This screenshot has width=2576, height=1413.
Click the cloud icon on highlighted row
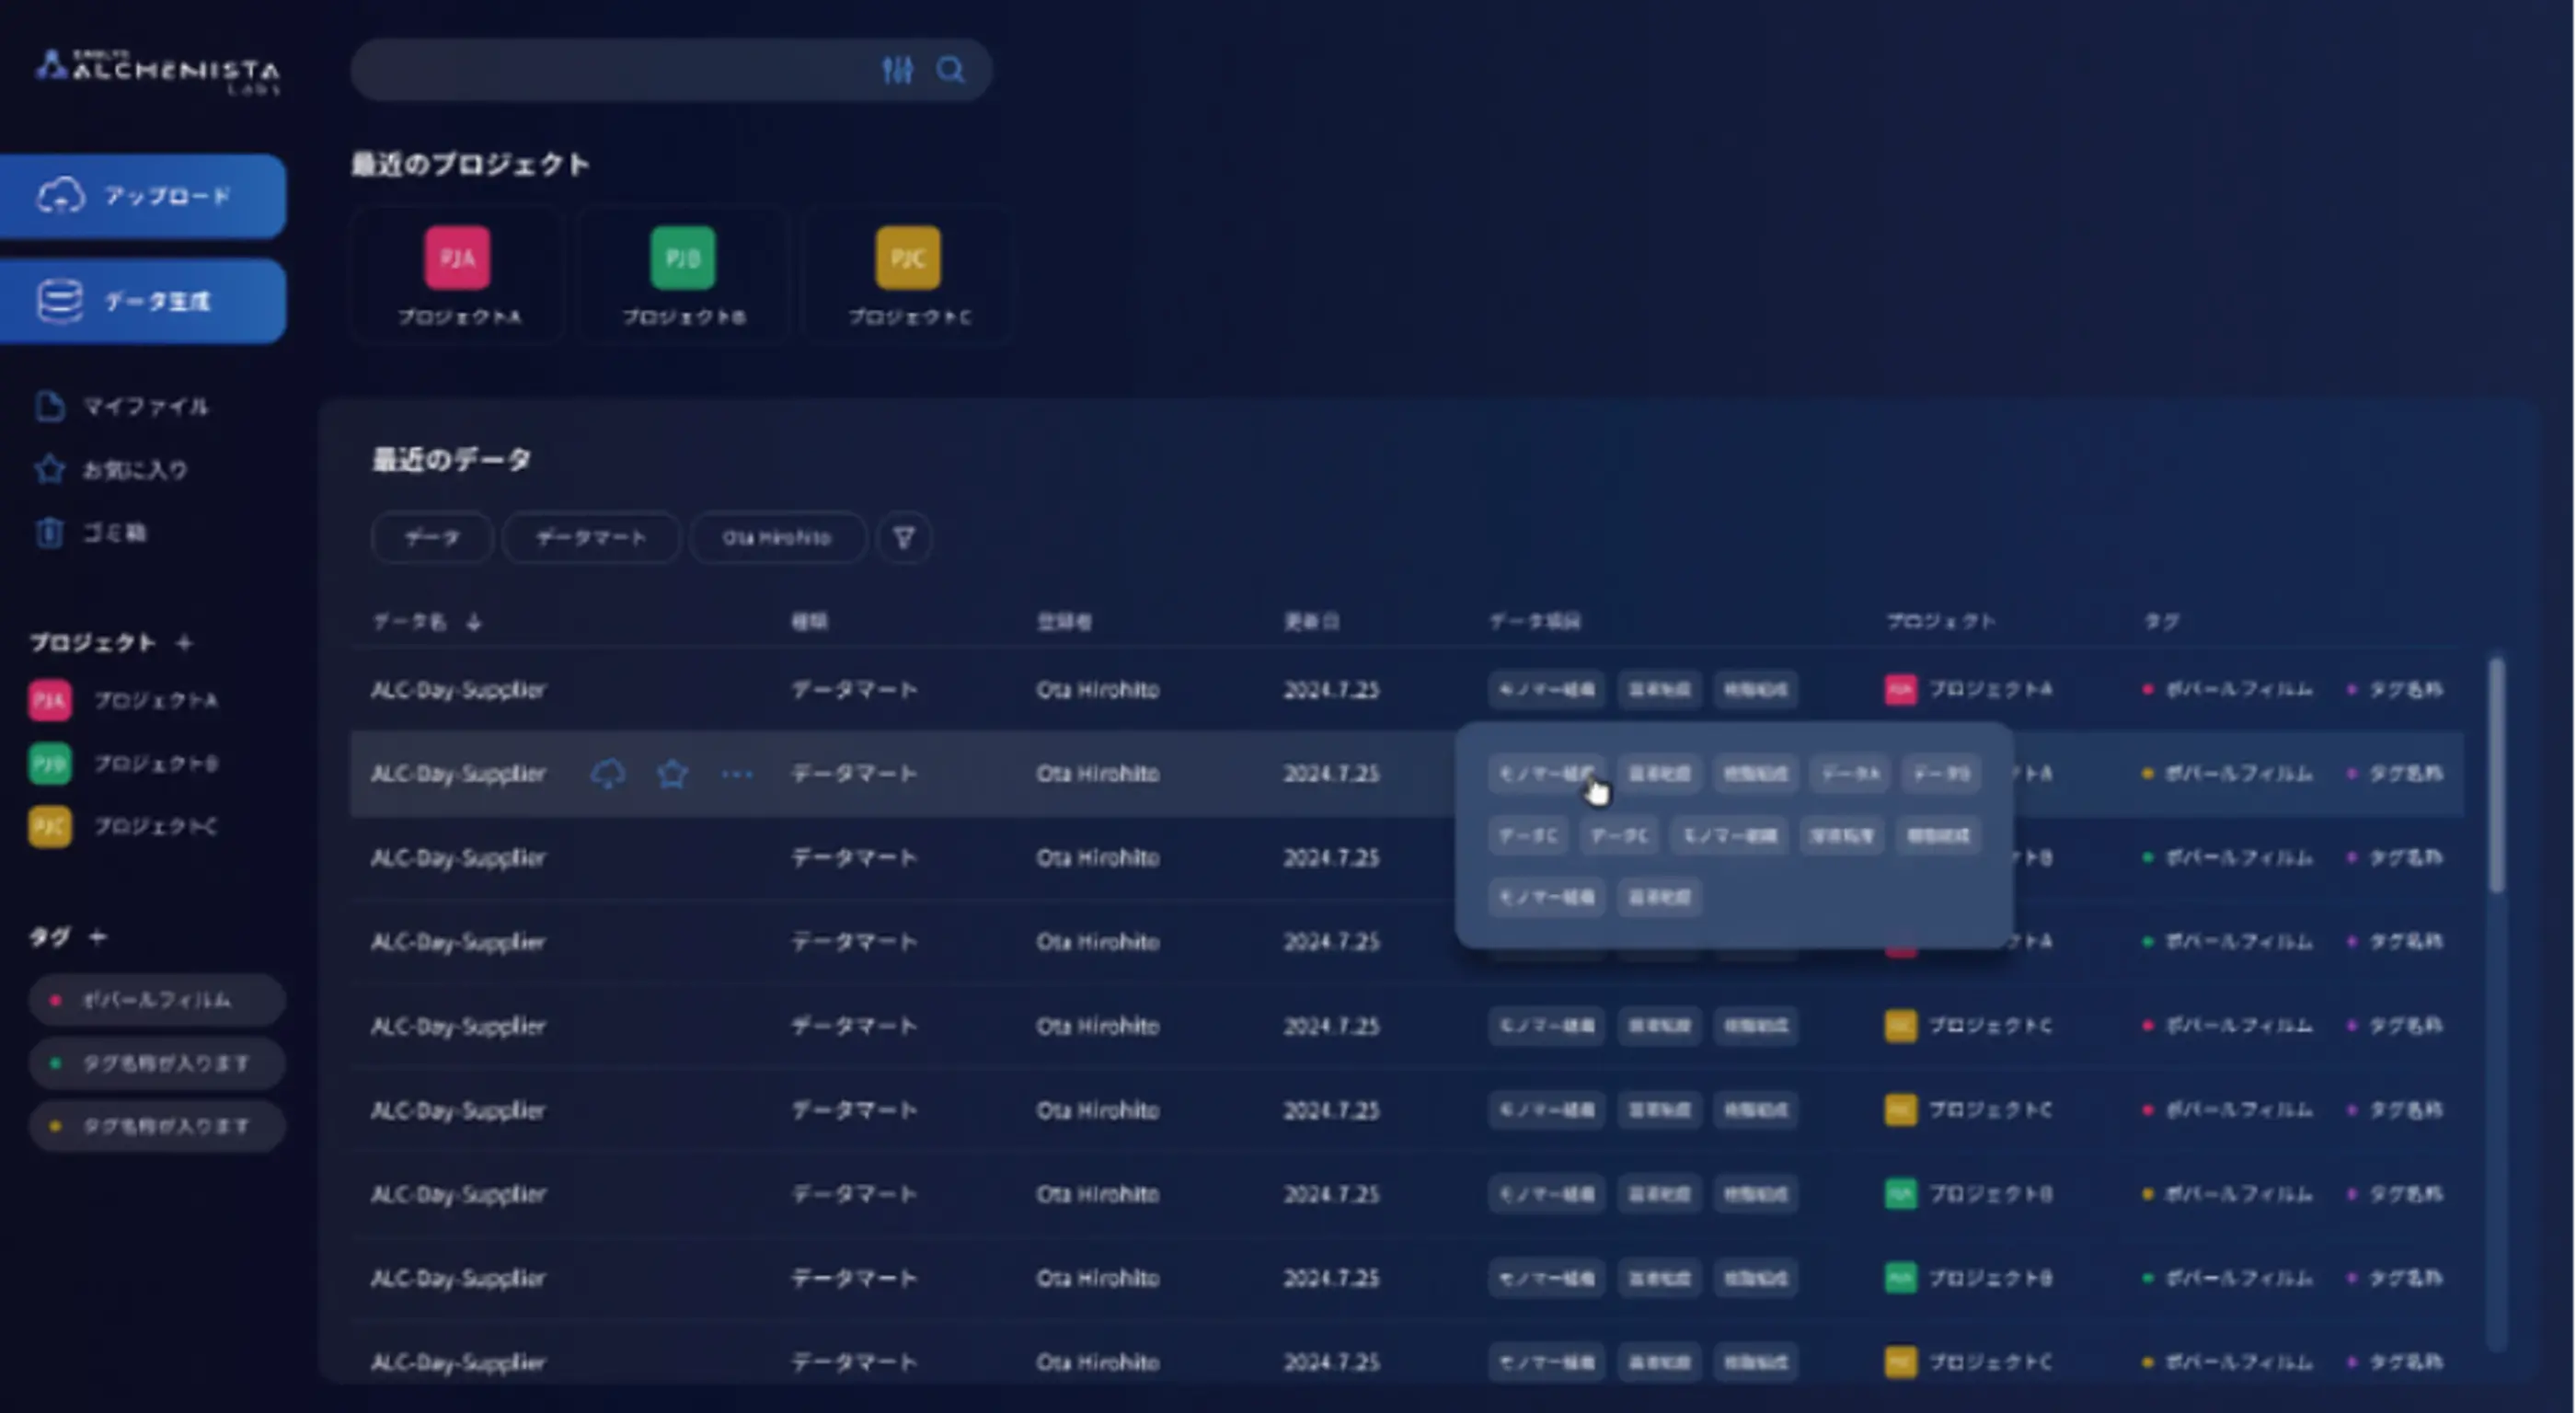[608, 773]
